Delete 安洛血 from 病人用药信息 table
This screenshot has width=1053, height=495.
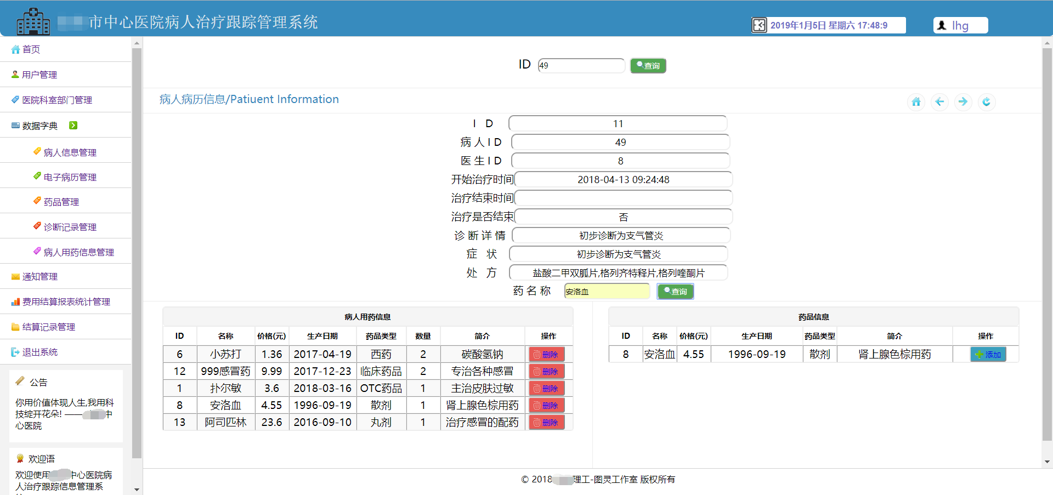point(546,406)
